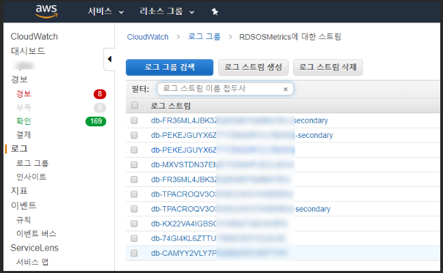Screen dimensions: 443x273
Task: Open 이벤트 in the sidebar
Action: (23, 205)
